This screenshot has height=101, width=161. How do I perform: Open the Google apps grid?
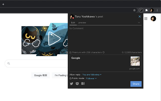(146, 18)
